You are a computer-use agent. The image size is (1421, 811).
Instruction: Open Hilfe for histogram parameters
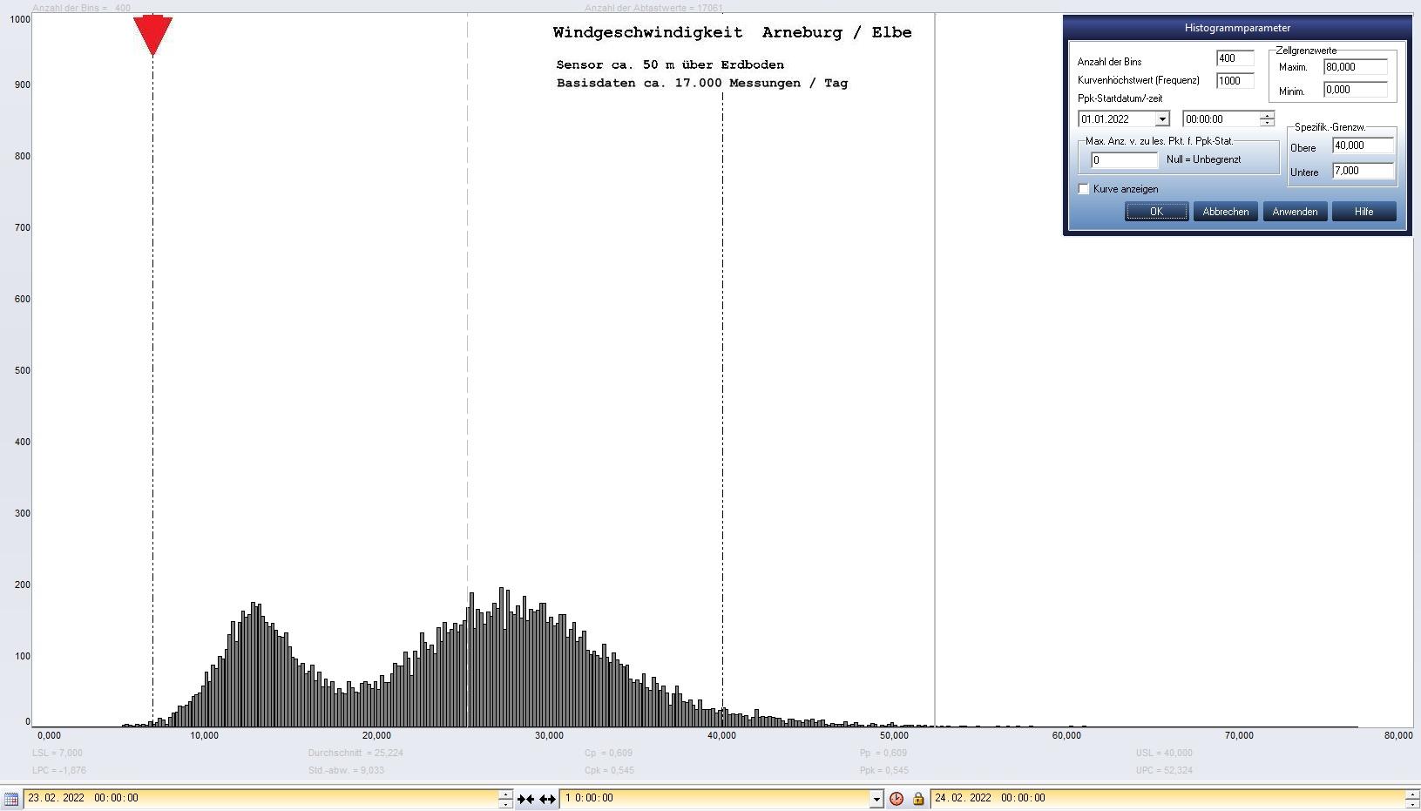[1363, 212]
